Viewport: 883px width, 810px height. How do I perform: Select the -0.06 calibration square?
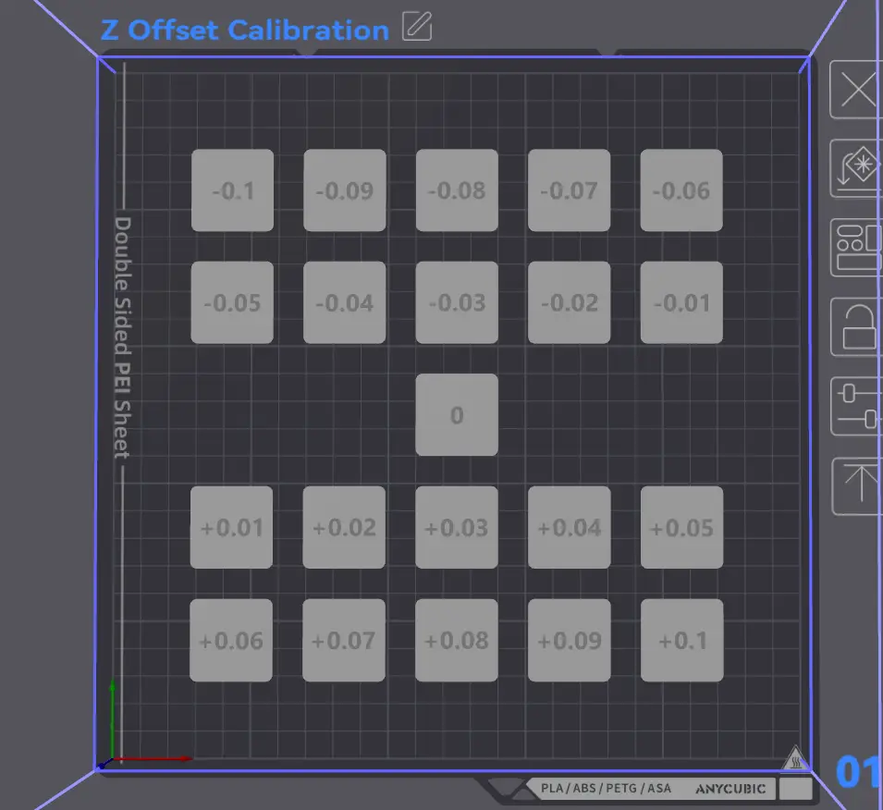coord(681,190)
